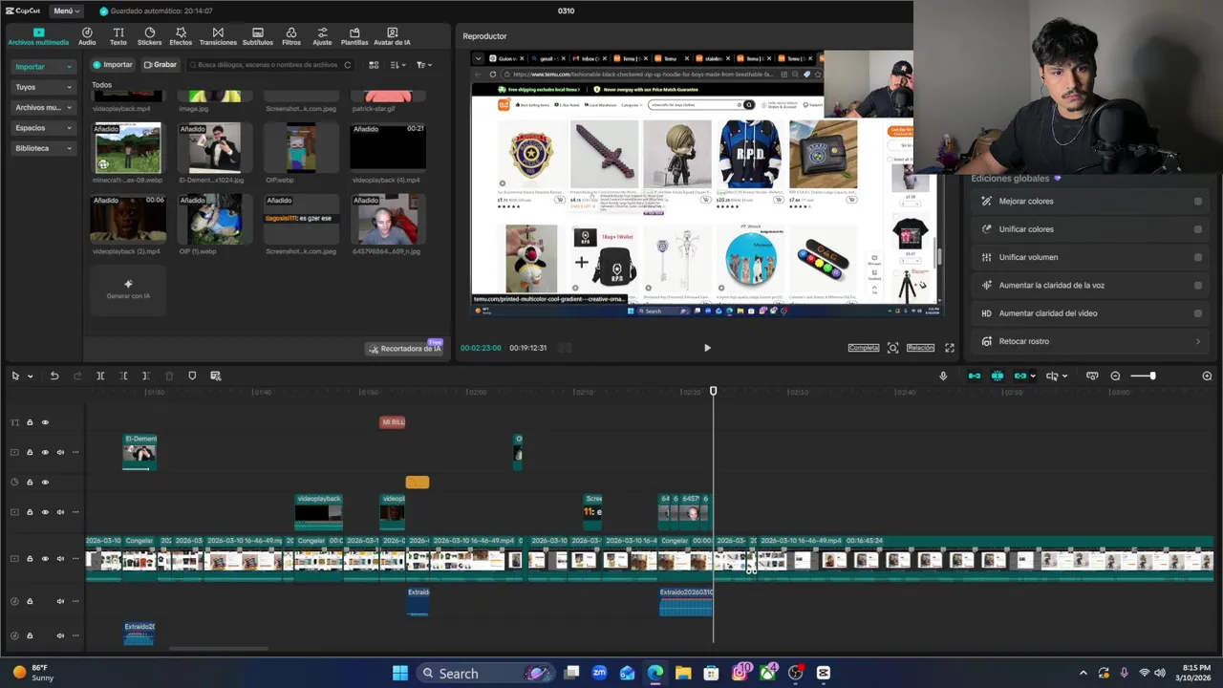Click the Grabar record button
The height and width of the screenshot is (688, 1223).
coord(161,65)
